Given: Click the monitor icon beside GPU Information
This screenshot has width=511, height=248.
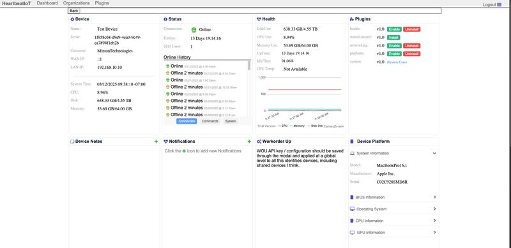Looking at the screenshot, I should pyautogui.click(x=352, y=232).
